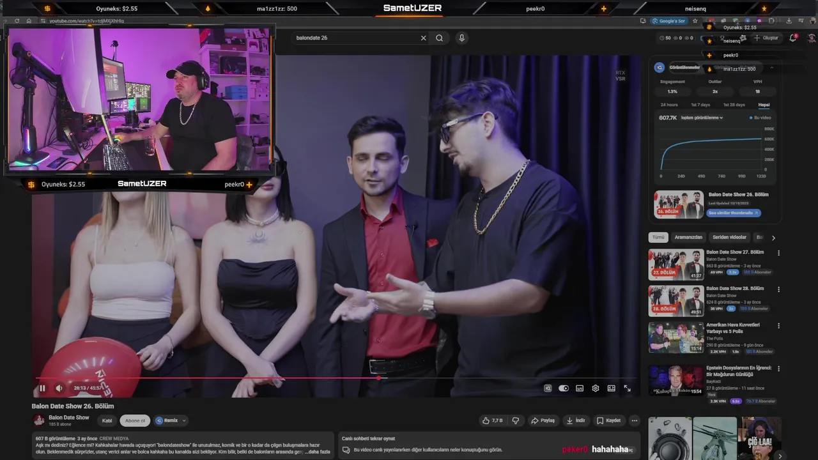Select the 'Seriden videolar' filter chip
The width and height of the screenshot is (818, 460).
coord(729,237)
